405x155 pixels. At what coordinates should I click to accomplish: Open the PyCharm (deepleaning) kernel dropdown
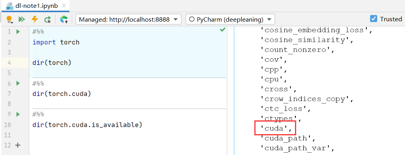pos(230,19)
